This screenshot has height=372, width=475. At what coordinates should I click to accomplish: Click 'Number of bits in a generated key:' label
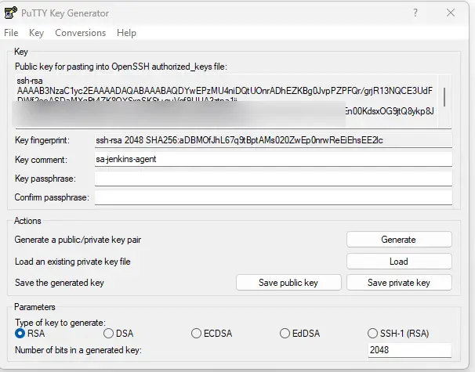click(x=78, y=350)
